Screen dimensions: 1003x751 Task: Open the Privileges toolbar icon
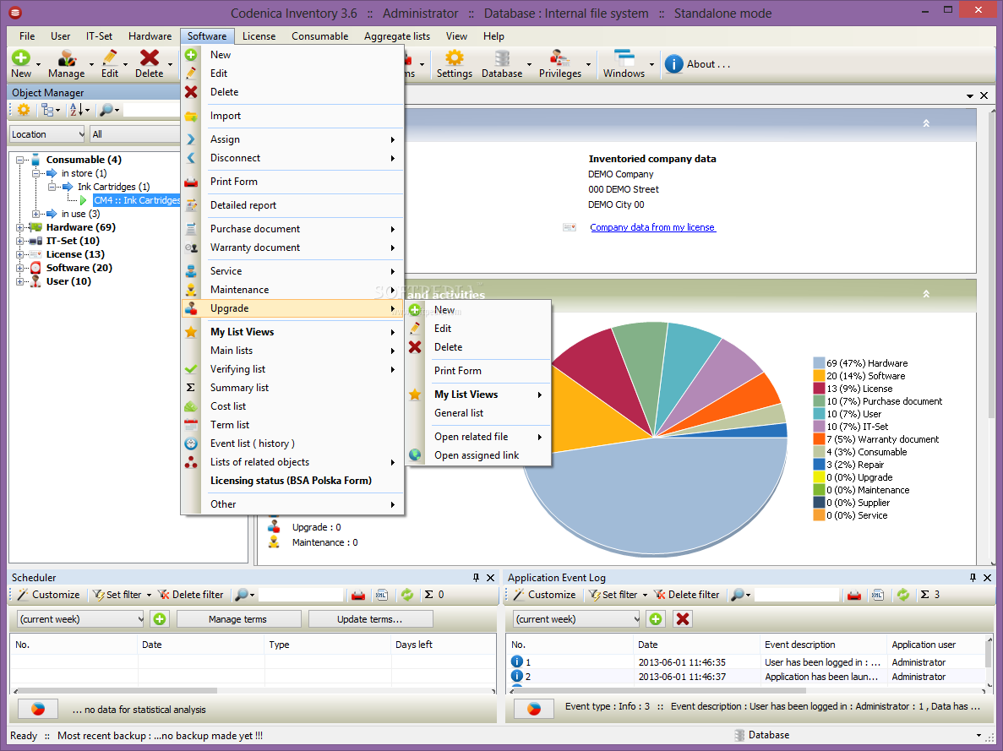point(559,58)
